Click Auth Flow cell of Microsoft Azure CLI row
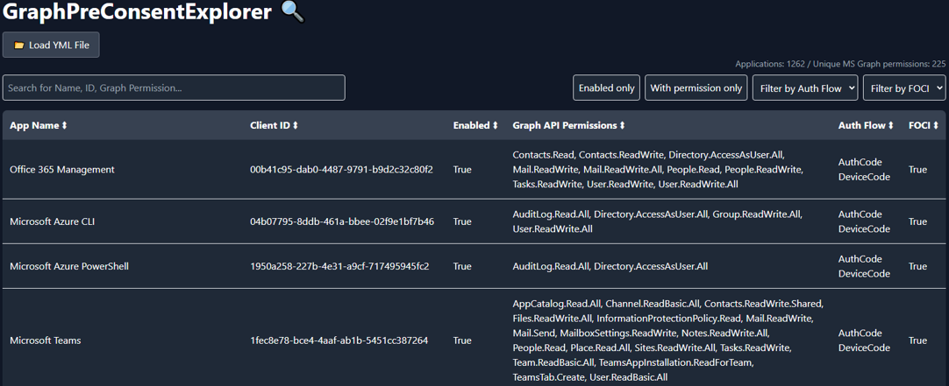Screen dimensions: 949x386 864,221
